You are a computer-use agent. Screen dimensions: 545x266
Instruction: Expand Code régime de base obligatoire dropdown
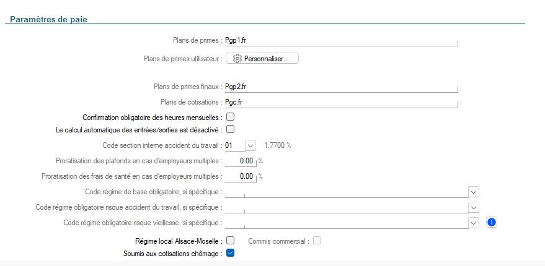click(x=474, y=192)
